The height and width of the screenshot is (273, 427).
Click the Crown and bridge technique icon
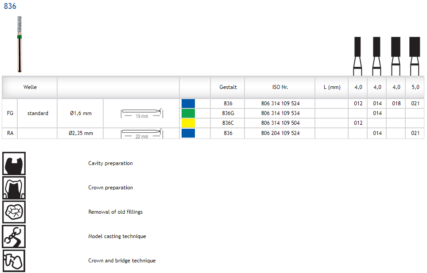tap(14, 261)
